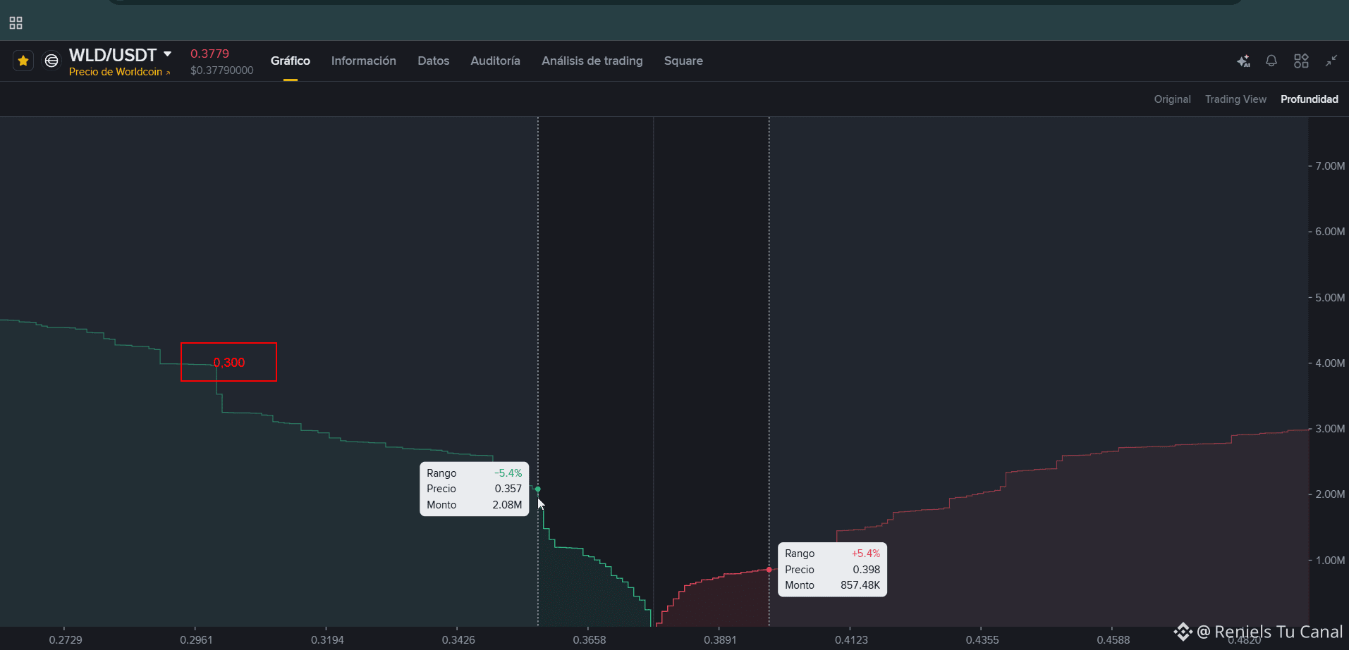This screenshot has height=650, width=1349.
Task: Click the 0.3658 price axis label
Action: [589, 639]
